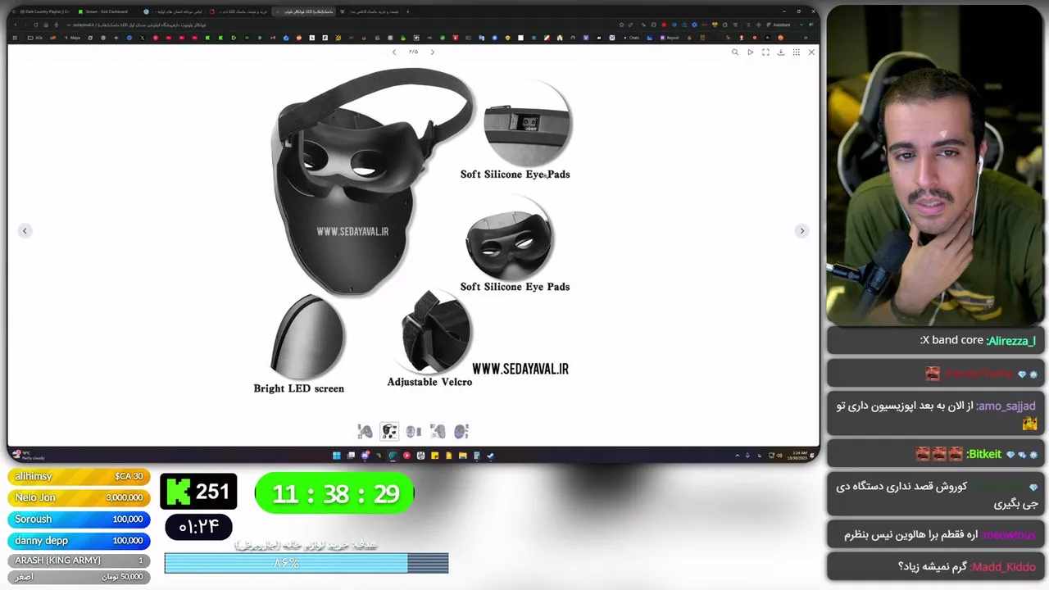Click the Adjustable Velcro label
The height and width of the screenshot is (590, 1049).
tap(429, 382)
